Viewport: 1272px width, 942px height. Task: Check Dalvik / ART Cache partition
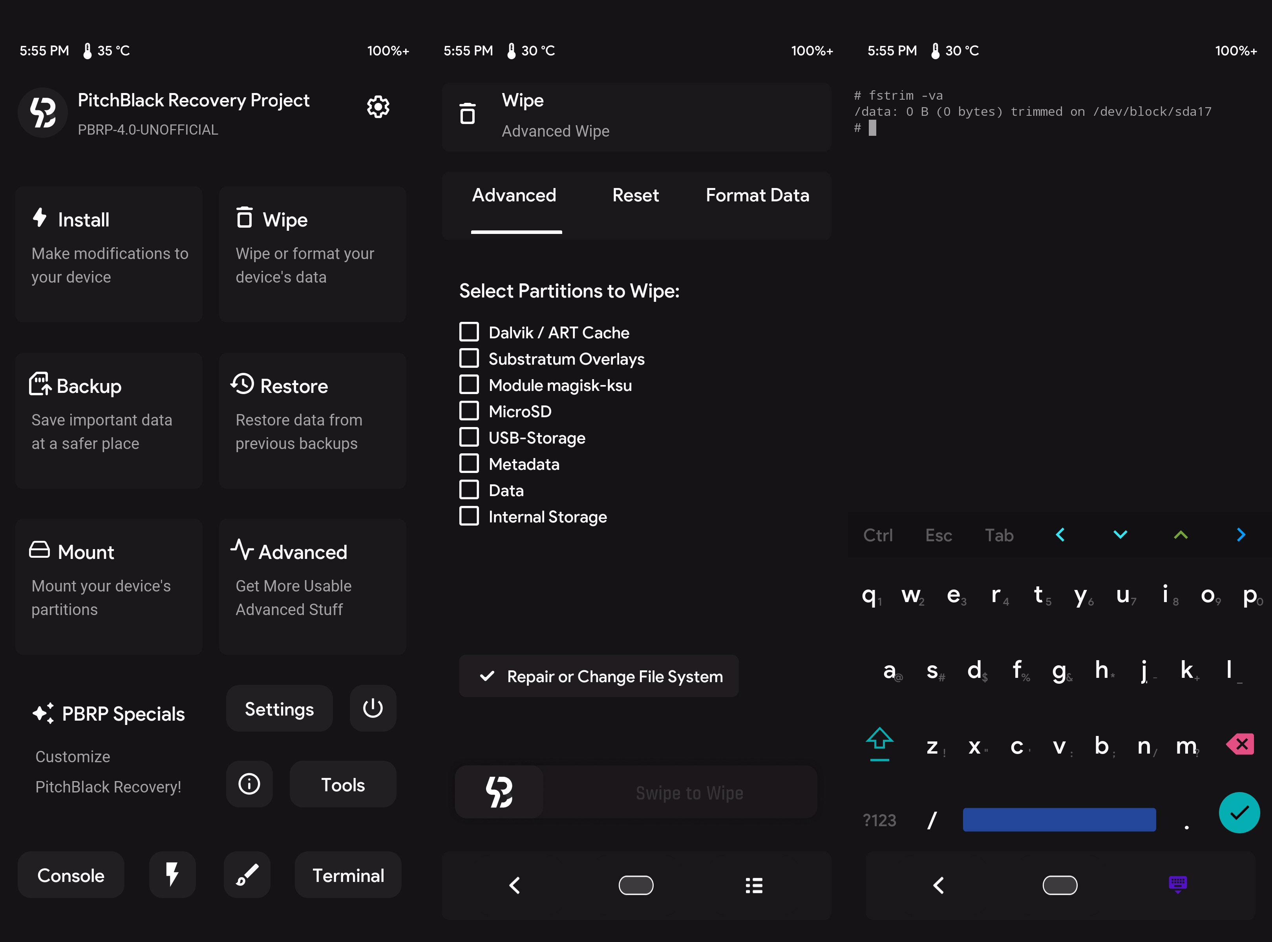(x=470, y=332)
